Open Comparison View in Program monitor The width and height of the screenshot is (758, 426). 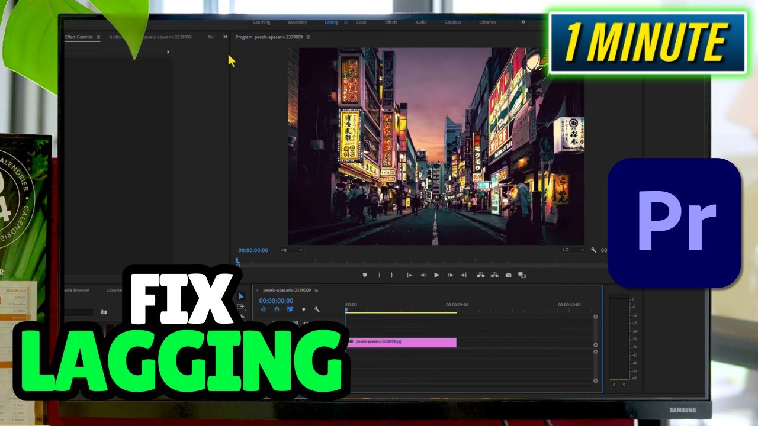point(522,275)
